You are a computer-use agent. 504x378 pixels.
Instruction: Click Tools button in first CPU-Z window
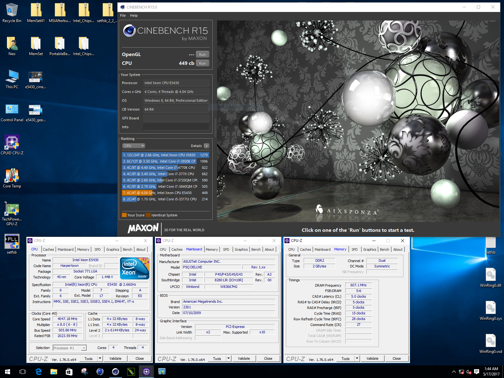click(89, 358)
